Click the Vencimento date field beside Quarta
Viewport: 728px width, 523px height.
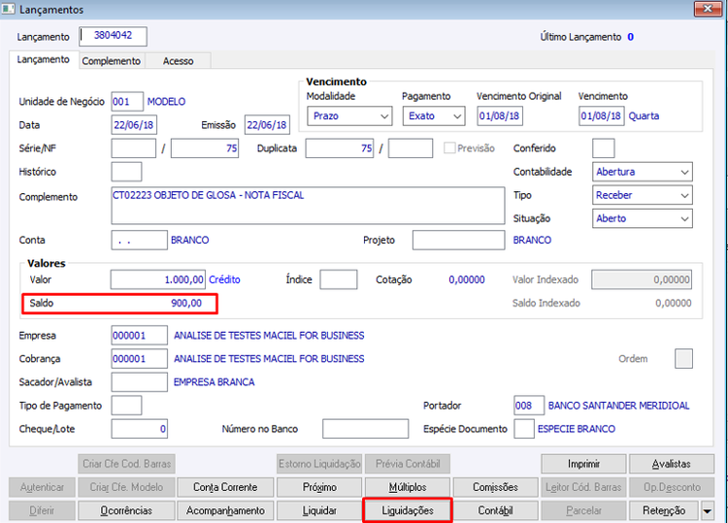[602, 116]
